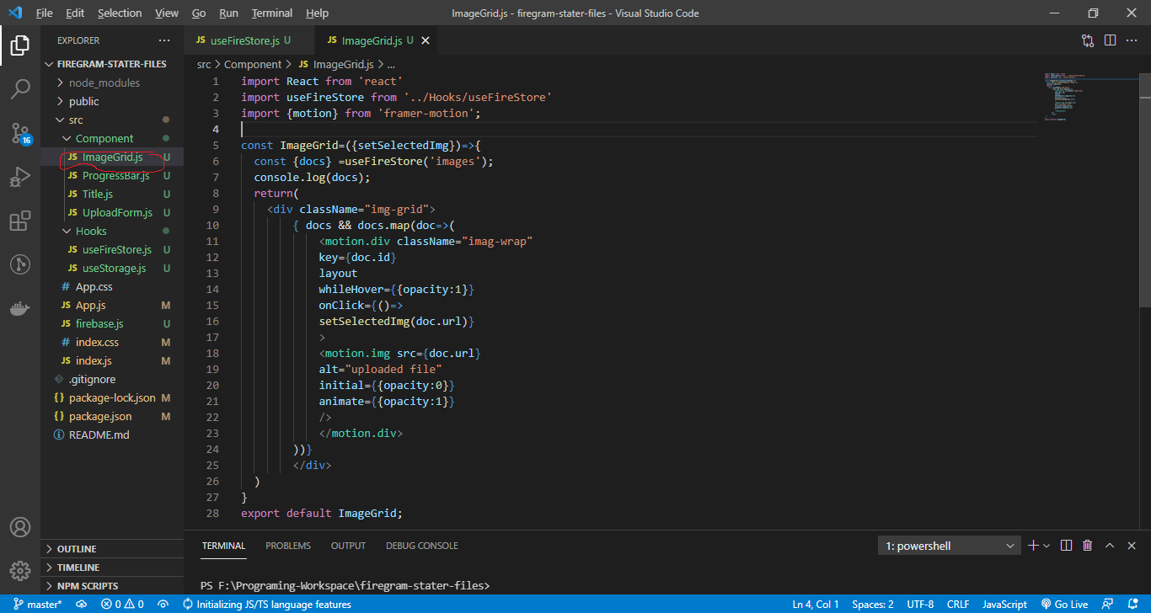Click the master branch status item
Screen dimensions: 1151x613
click(35, 605)
